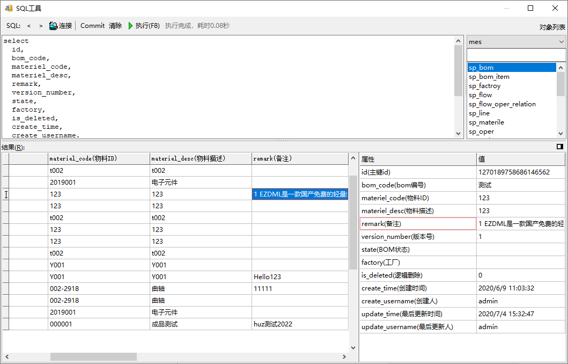Screen dimensions: 568x364
Task: Click the 2019001 cell in second row
Action: pyautogui.click(x=99, y=183)
